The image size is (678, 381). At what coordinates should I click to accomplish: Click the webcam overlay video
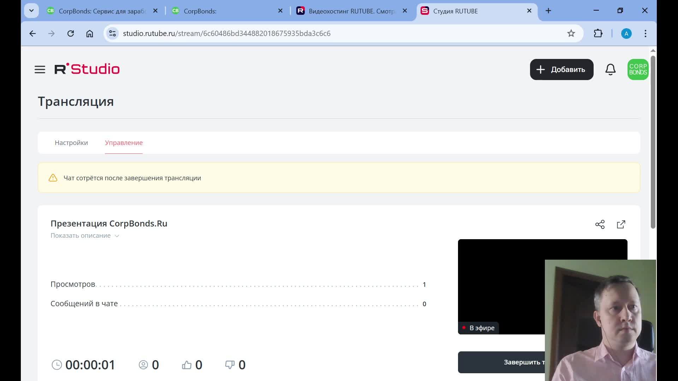600,320
